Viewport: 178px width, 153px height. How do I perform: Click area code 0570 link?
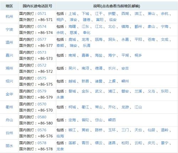click(42, 104)
